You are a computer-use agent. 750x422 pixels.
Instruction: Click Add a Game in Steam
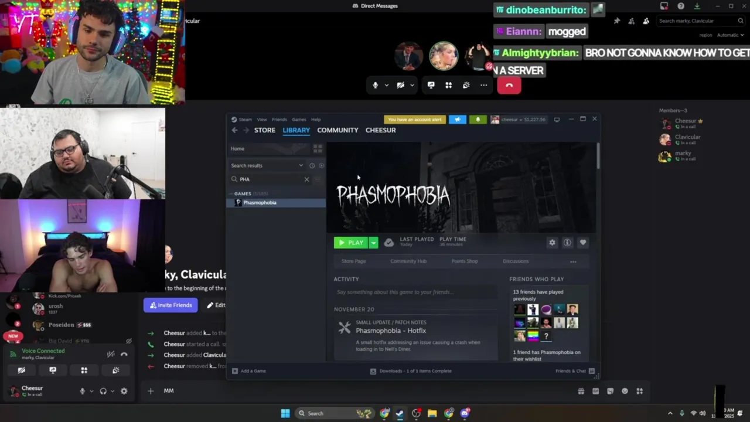(249, 371)
